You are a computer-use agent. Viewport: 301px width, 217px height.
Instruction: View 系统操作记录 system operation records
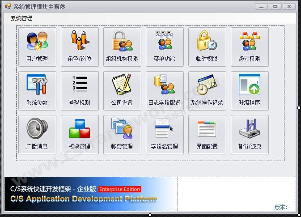(x=207, y=90)
